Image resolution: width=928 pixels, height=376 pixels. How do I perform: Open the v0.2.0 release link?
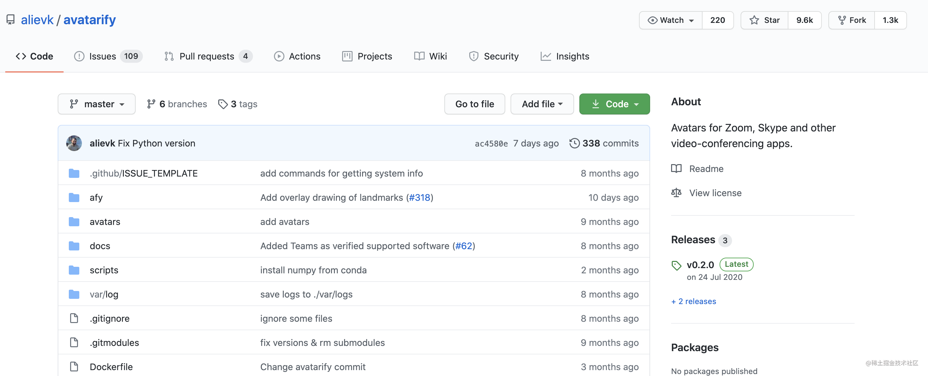point(700,265)
